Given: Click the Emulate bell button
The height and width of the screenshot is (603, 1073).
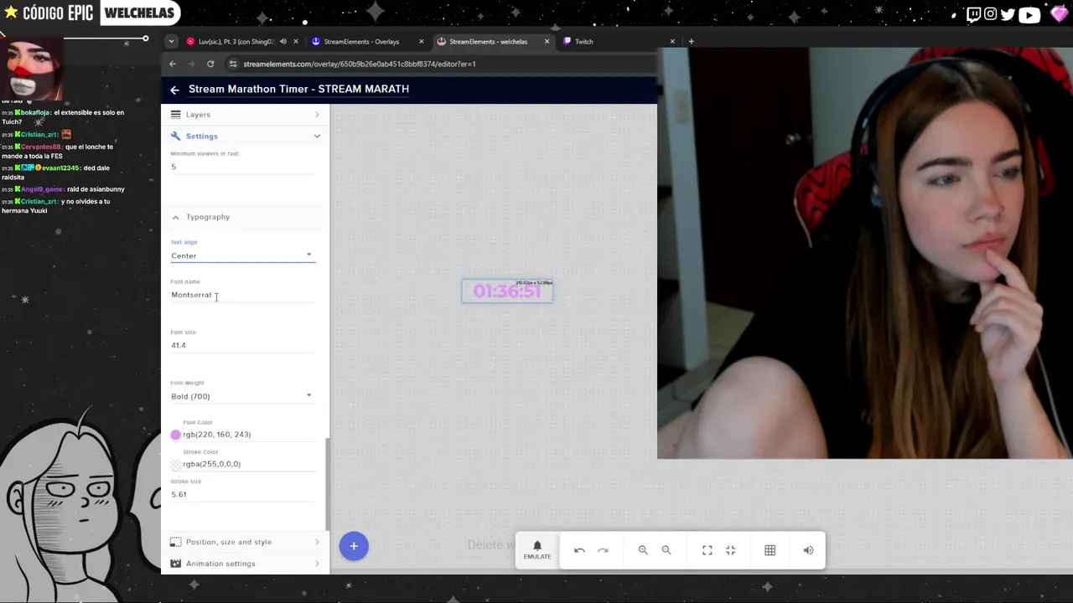Looking at the screenshot, I should point(537,550).
